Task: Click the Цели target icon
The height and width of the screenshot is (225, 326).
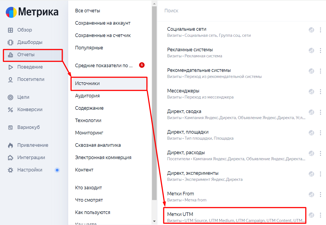Action: coord(10,97)
